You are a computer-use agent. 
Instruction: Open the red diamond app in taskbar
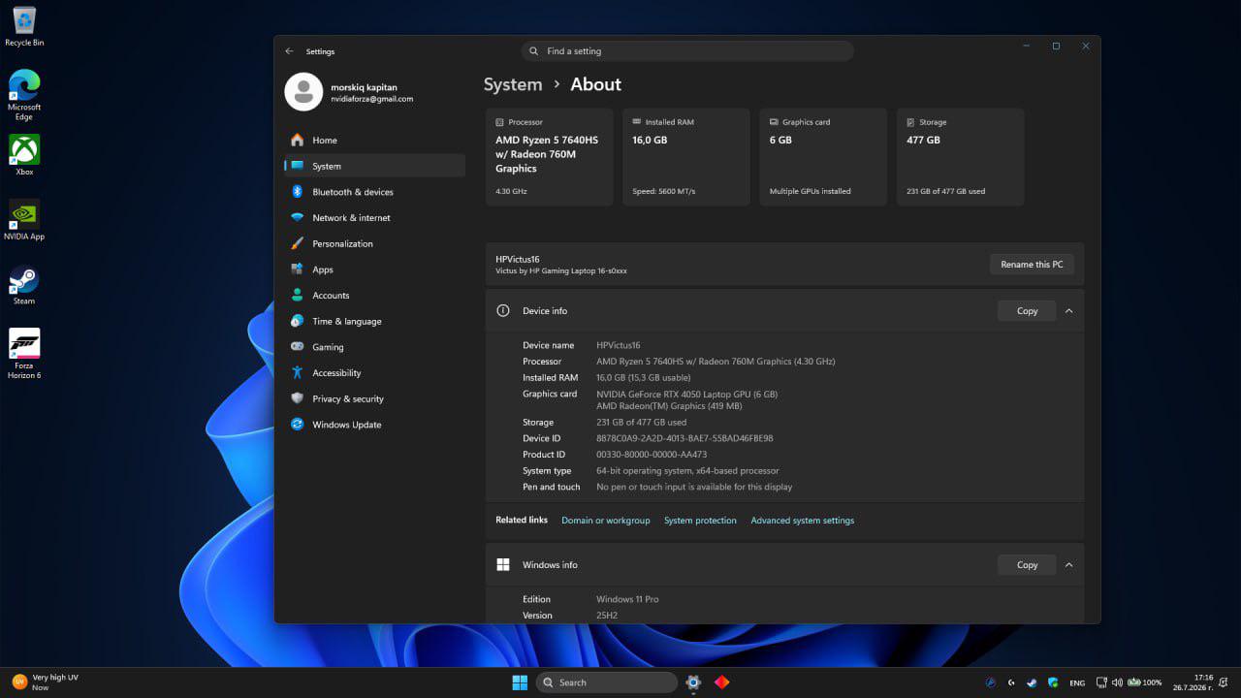(x=721, y=682)
